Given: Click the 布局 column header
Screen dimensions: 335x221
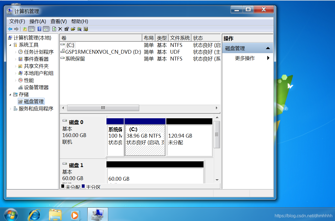Looking at the screenshot, I should [x=149, y=38].
